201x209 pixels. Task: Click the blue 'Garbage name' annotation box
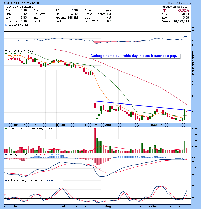click(x=135, y=56)
